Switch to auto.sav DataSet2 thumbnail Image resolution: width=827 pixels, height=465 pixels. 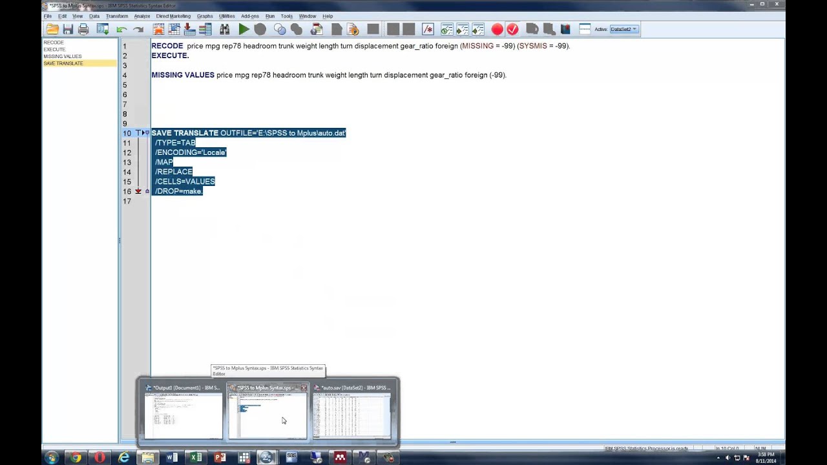click(352, 412)
